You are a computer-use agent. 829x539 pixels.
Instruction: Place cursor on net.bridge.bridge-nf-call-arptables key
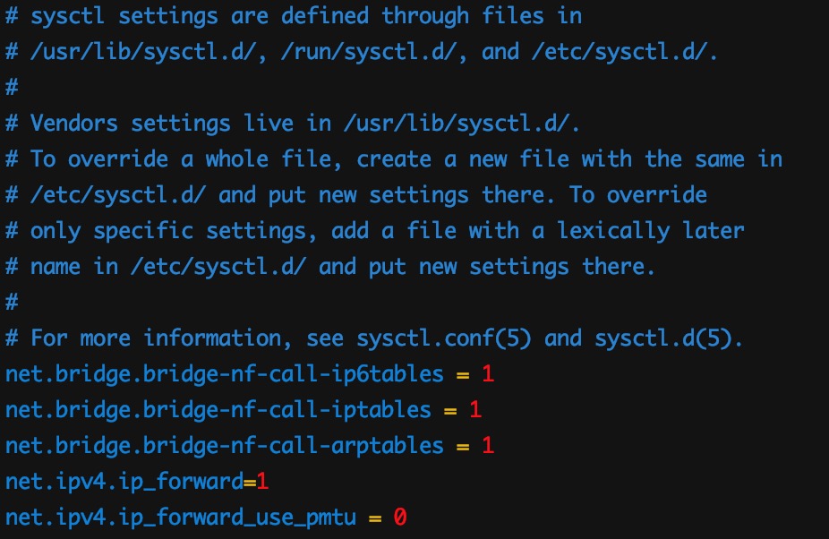point(224,445)
